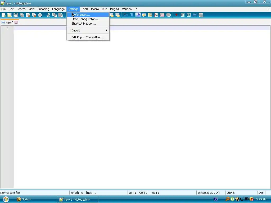This screenshot has width=271, height=203.
Task: Open Style Configurator menu entry
Action: [x=88, y=19]
